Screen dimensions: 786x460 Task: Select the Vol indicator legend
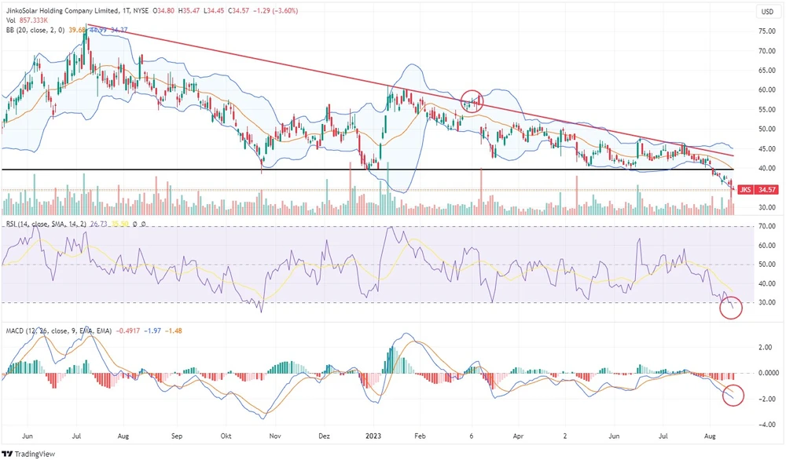11,20
